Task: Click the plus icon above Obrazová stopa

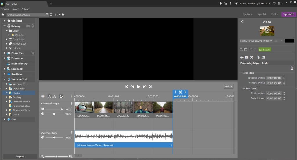Action: [x=43, y=96]
